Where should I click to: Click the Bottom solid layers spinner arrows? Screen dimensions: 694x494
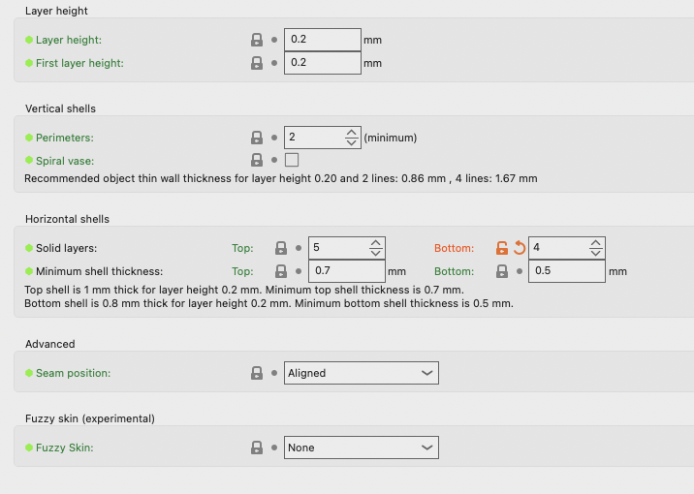click(597, 248)
